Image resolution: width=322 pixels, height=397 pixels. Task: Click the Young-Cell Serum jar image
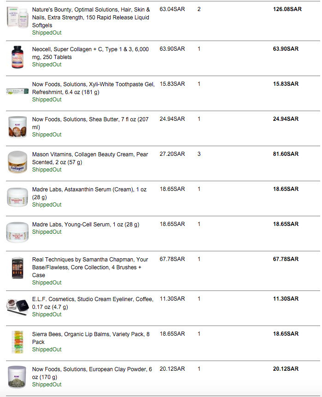point(18,231)
